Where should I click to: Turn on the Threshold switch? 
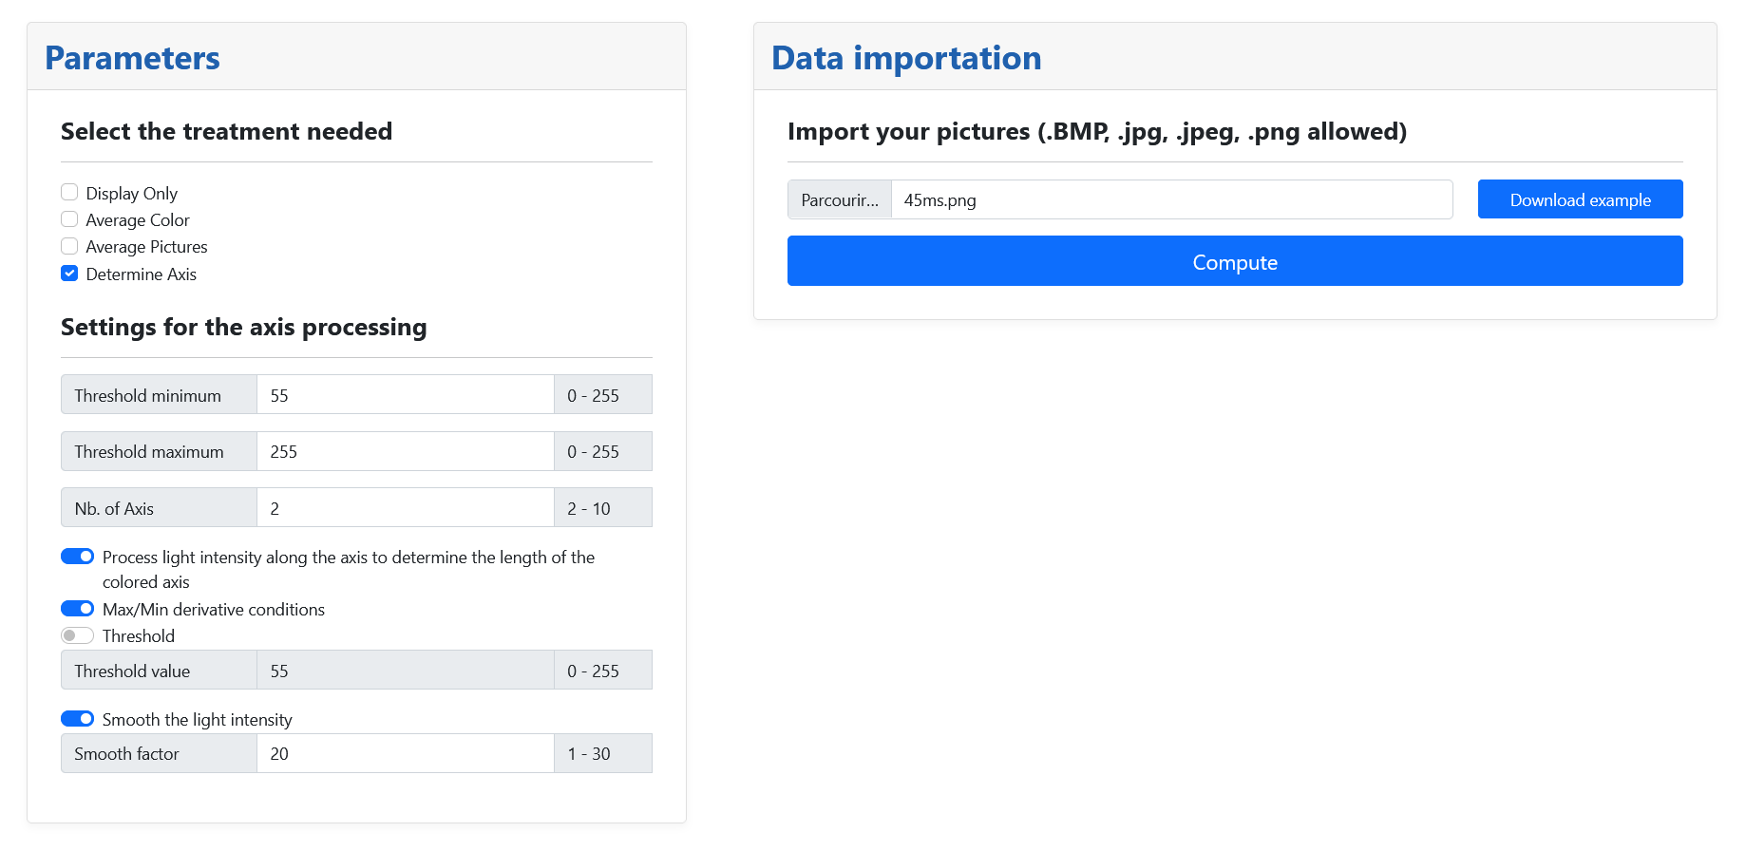click(x=77, y=635)
